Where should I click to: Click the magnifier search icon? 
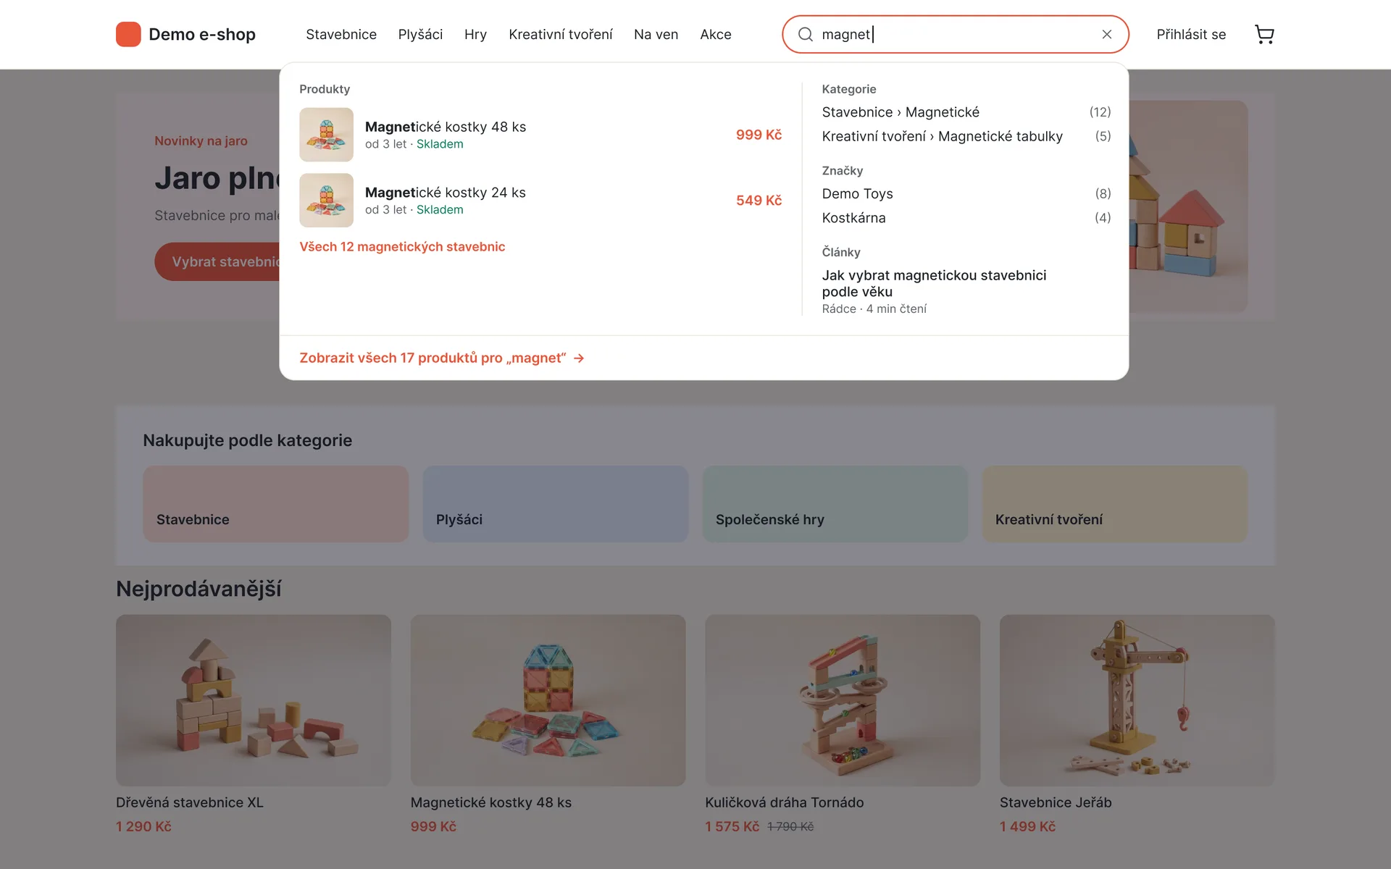[x=805, y=34]
